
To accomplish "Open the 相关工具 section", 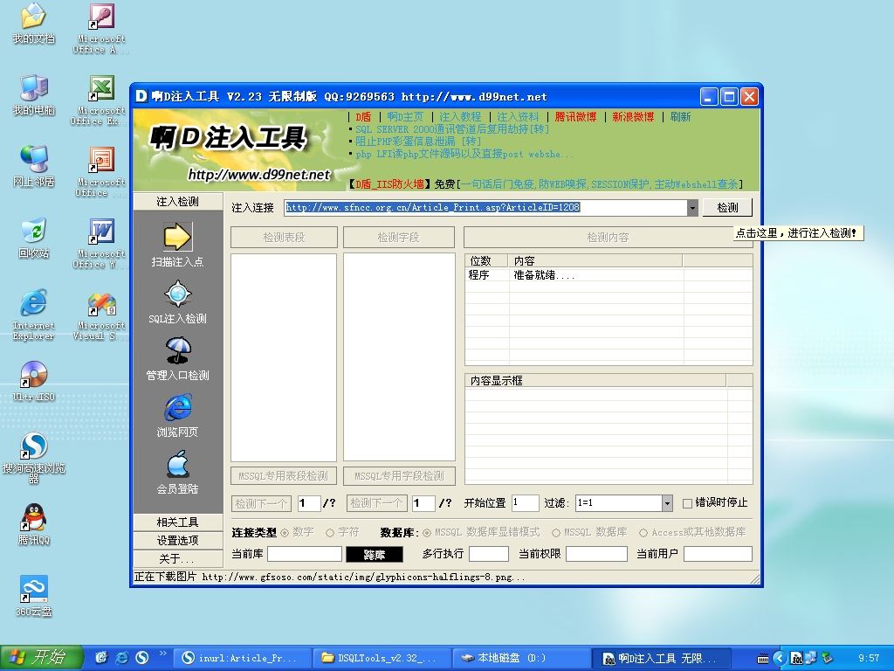I will 178,522.
